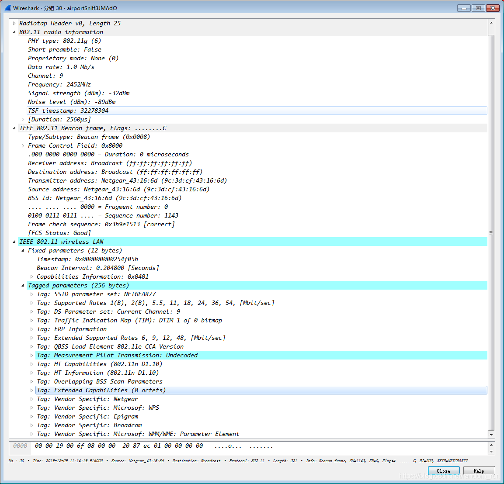This screenshot has width=504, height=484.
Task: Collapse the IEEE 802.11 wireless LAN section
Action: pos(14,242)
